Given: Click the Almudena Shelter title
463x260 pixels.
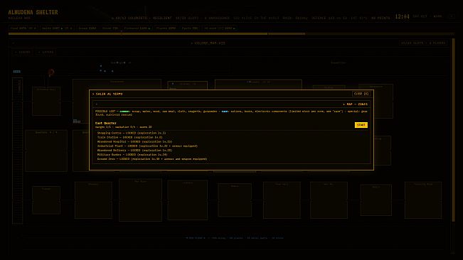Looking at the screenshot, I should (x=33, y=12).
